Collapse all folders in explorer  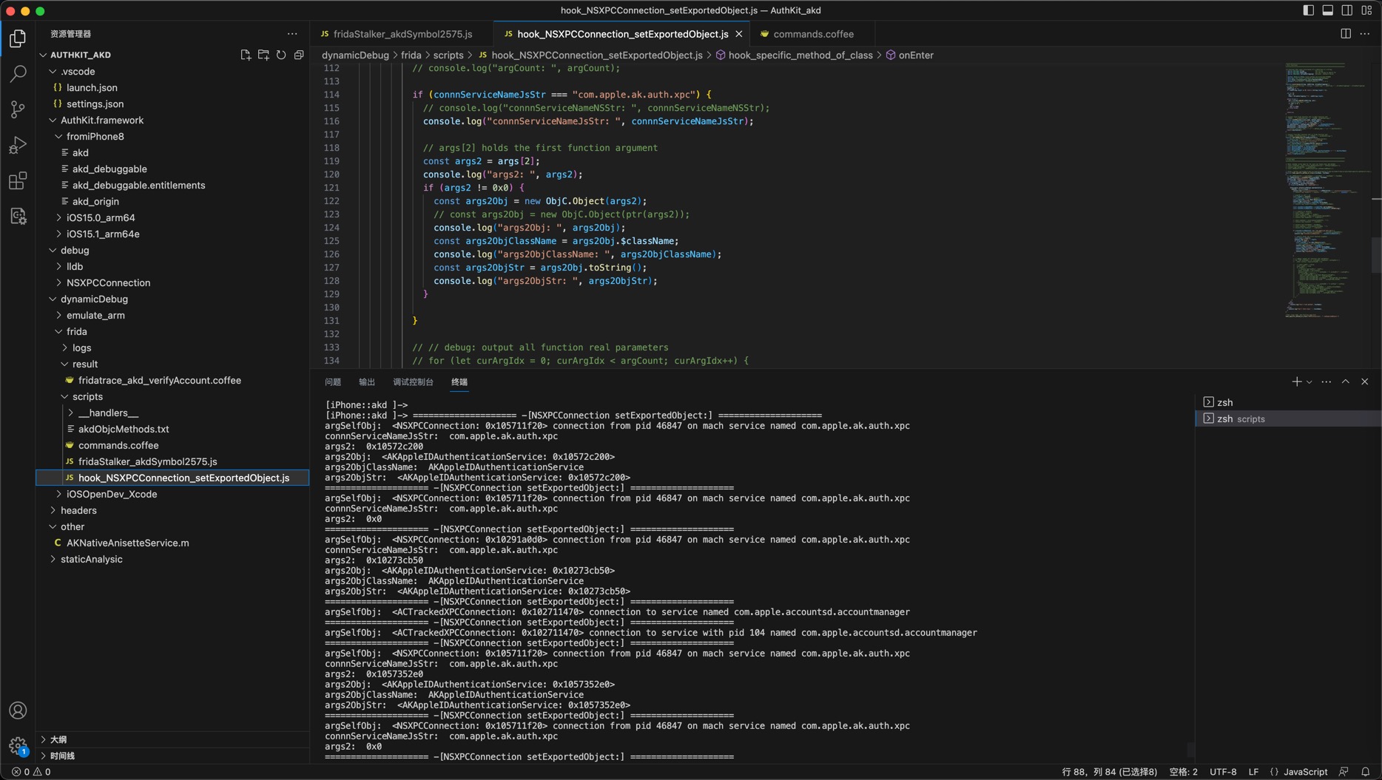[x=299, y=55]
